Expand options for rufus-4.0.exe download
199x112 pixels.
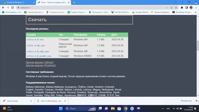point(31,101)
